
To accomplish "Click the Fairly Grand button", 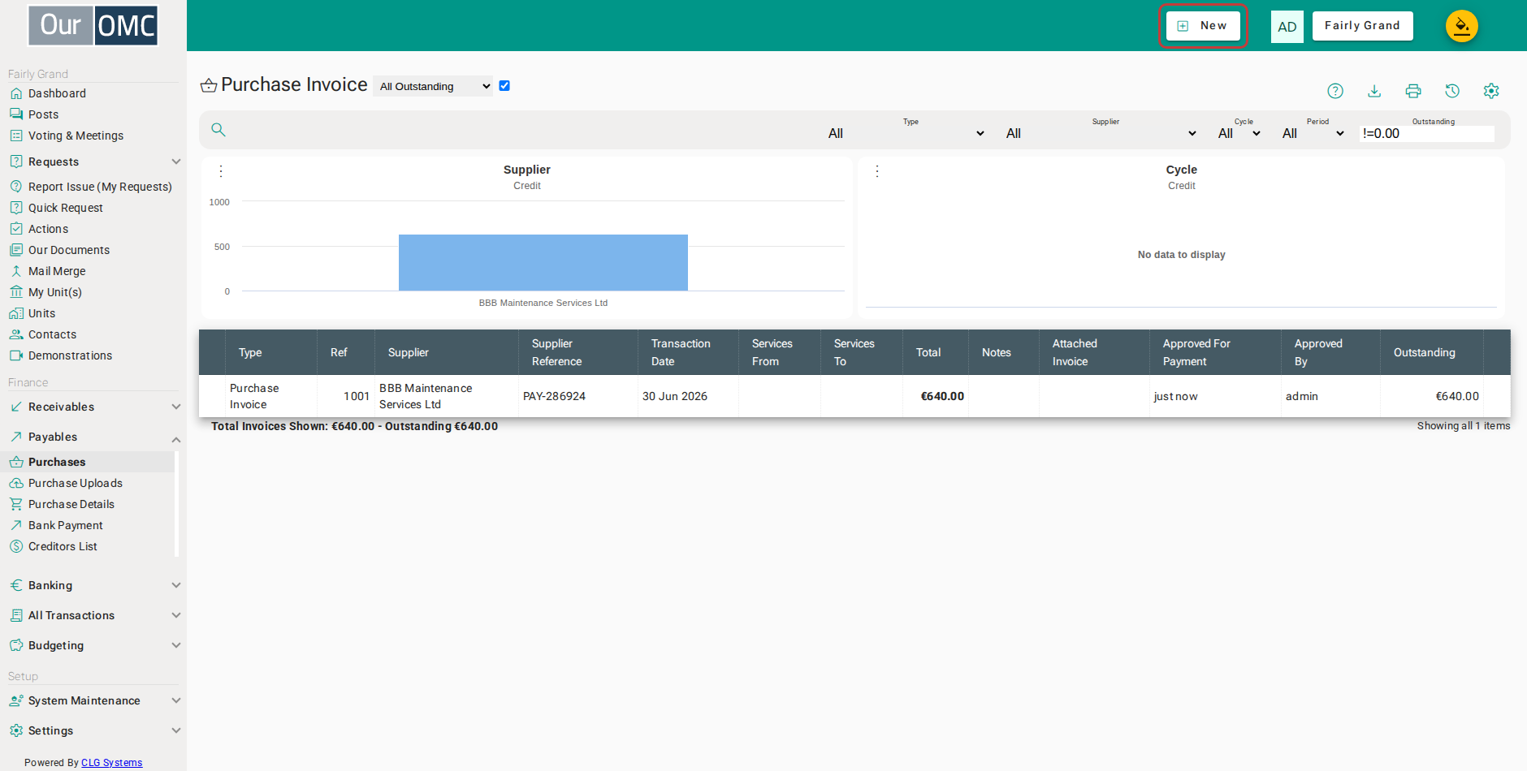I will pyautogui.click(x=1362, y=26).
